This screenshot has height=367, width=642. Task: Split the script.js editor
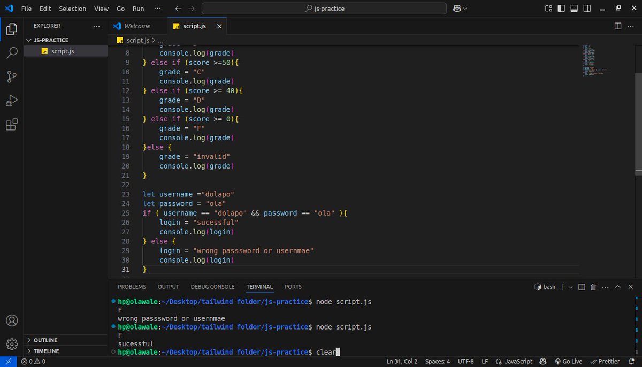619,26
